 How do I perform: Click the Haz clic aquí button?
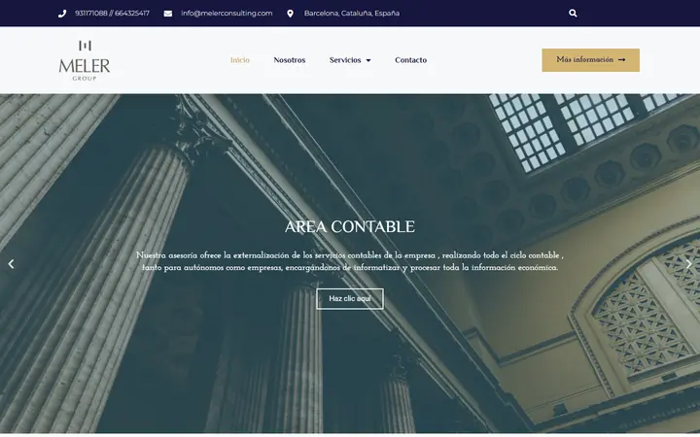[350, 299]
